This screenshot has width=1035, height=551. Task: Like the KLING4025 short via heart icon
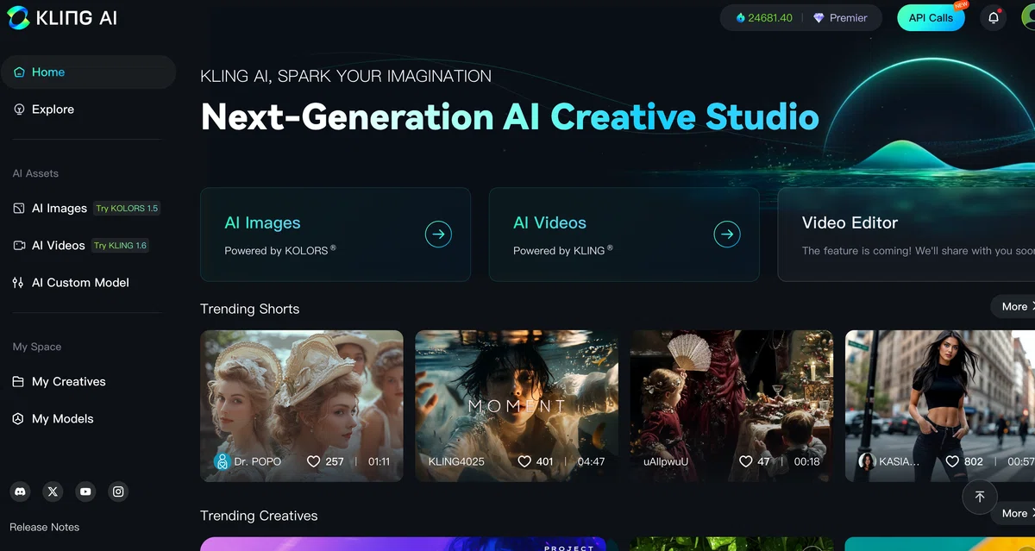pos(524,461)
